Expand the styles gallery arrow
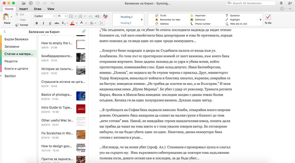The image size is (295, 163). coord(142,20)
